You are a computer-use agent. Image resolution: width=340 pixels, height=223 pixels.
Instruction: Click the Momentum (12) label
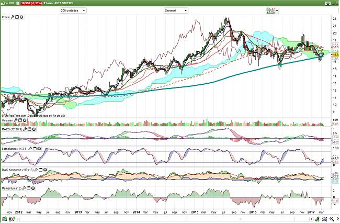click(x=12, y=188)
